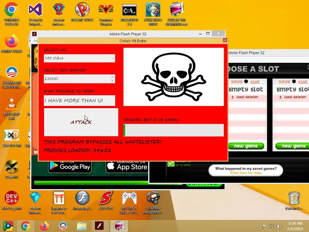The width and height of the screenshot is (309, 232).
Task: Open the SELECT VM dropdown
Action: point(79,58)
